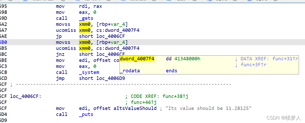Image resolution: width=305 pixels, height=123 pixels.
Task: Click the _system function name in call instruction
Action: (89, 73)
